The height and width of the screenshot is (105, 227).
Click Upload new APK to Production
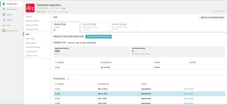98,37
